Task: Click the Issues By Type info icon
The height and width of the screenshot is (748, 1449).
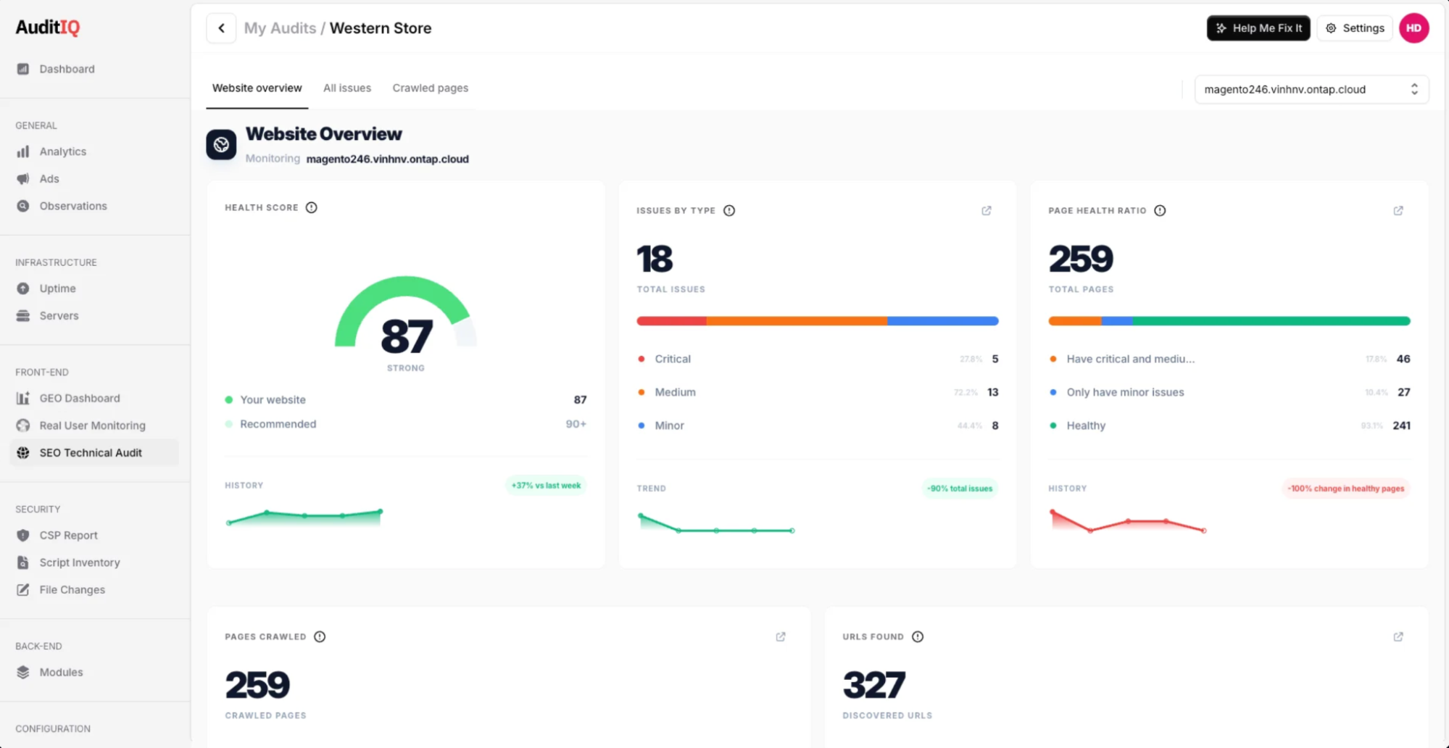Action: pyautogui.click(x=729, y=211)
